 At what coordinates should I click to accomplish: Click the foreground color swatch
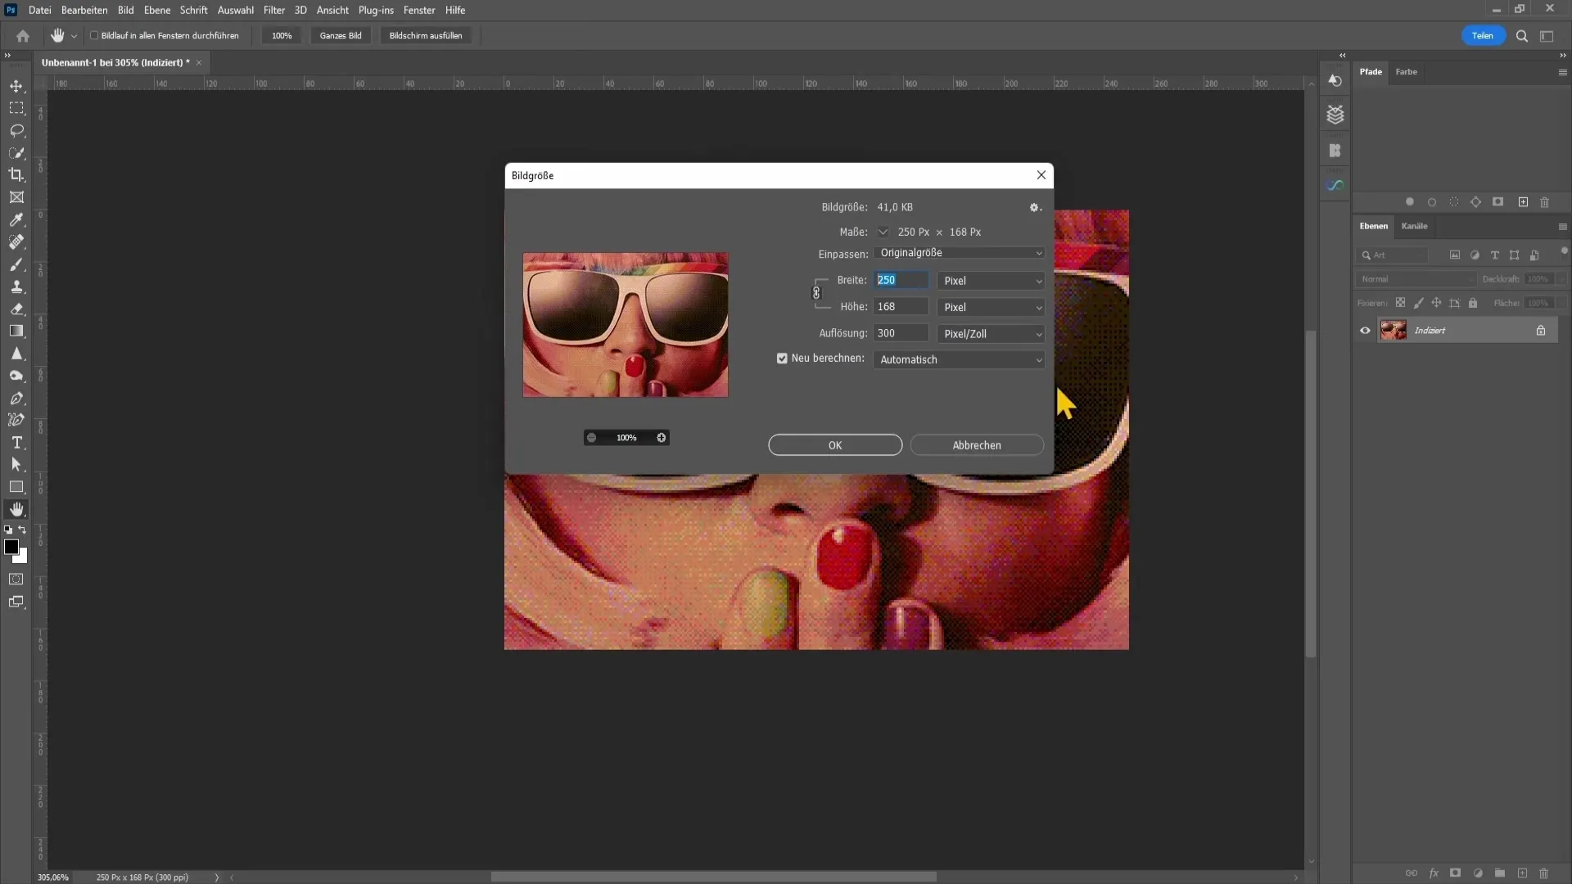coord(11,547)
